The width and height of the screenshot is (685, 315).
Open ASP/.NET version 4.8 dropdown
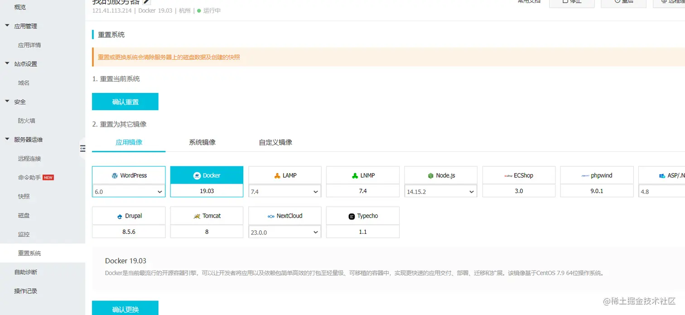pos(662,192)
